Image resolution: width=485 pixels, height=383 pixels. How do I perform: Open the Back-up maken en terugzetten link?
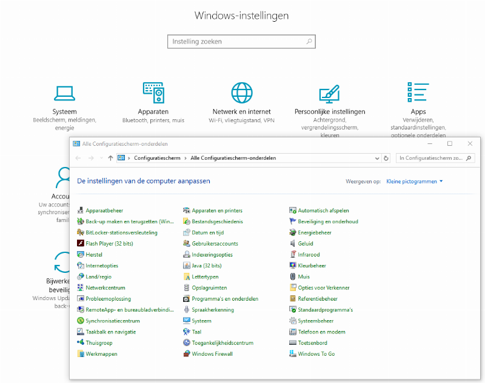(130, 221)
